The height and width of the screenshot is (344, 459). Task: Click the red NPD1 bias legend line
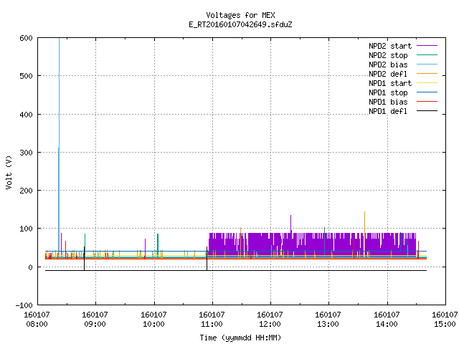[427, 102]
